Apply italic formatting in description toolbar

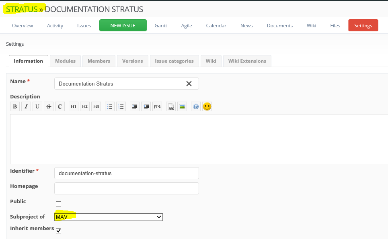point(26,106)
